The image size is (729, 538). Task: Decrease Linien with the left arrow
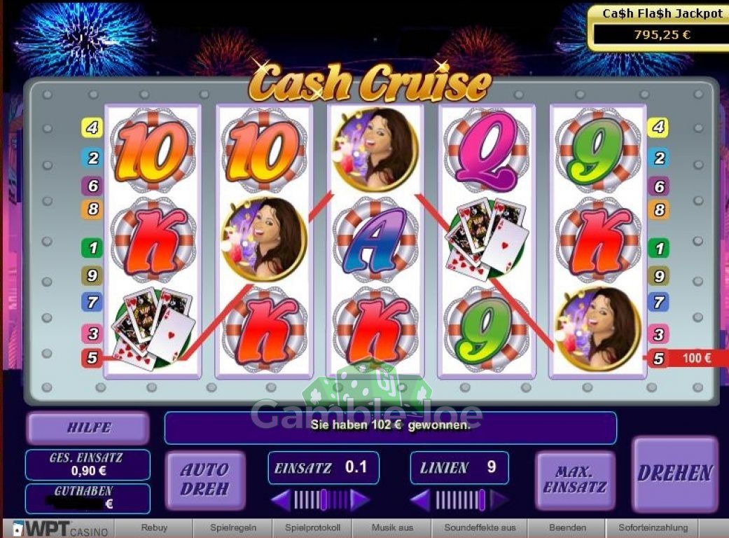click(x=420, y=500)
